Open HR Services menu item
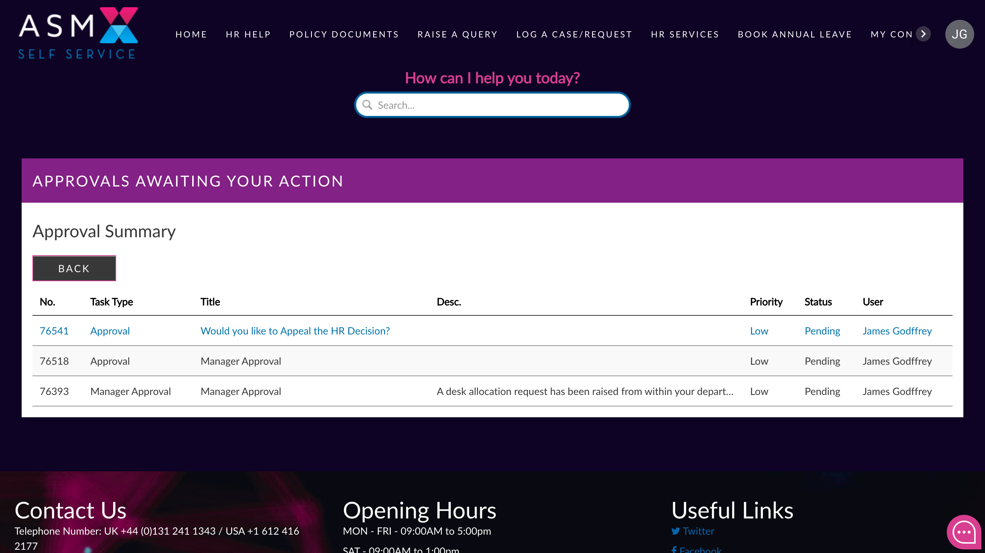Image resolution: width=985 pixels, height=553 pixels. pyautogui.click(x=685, y=34)
